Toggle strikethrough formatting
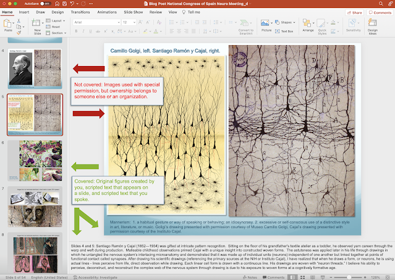Screen dimensions: 395x280 (x=98, y=31)
